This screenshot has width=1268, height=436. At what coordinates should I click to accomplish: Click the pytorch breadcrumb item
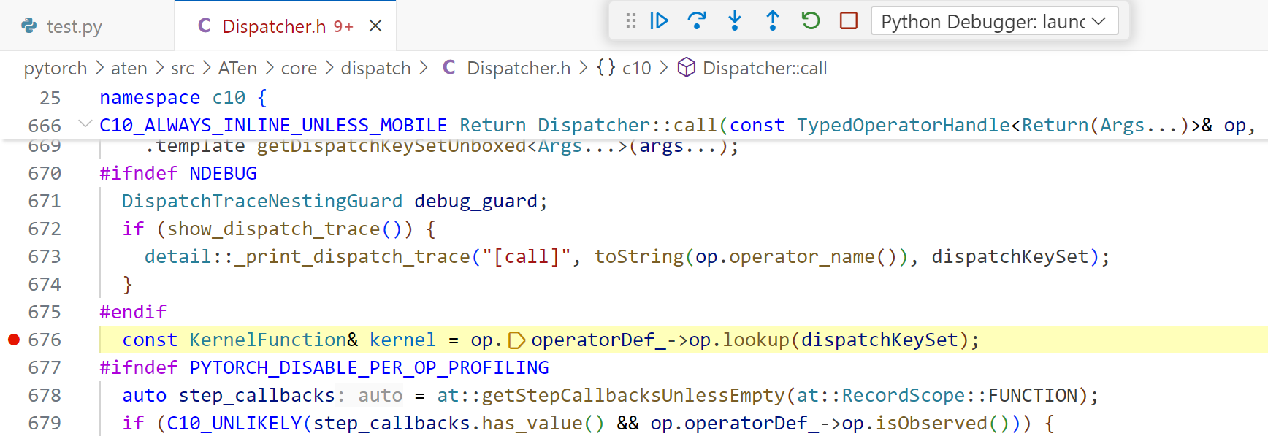tap(56, 68)
